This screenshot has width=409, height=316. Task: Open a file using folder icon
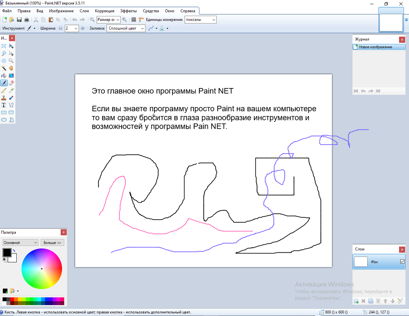[12, 20]
